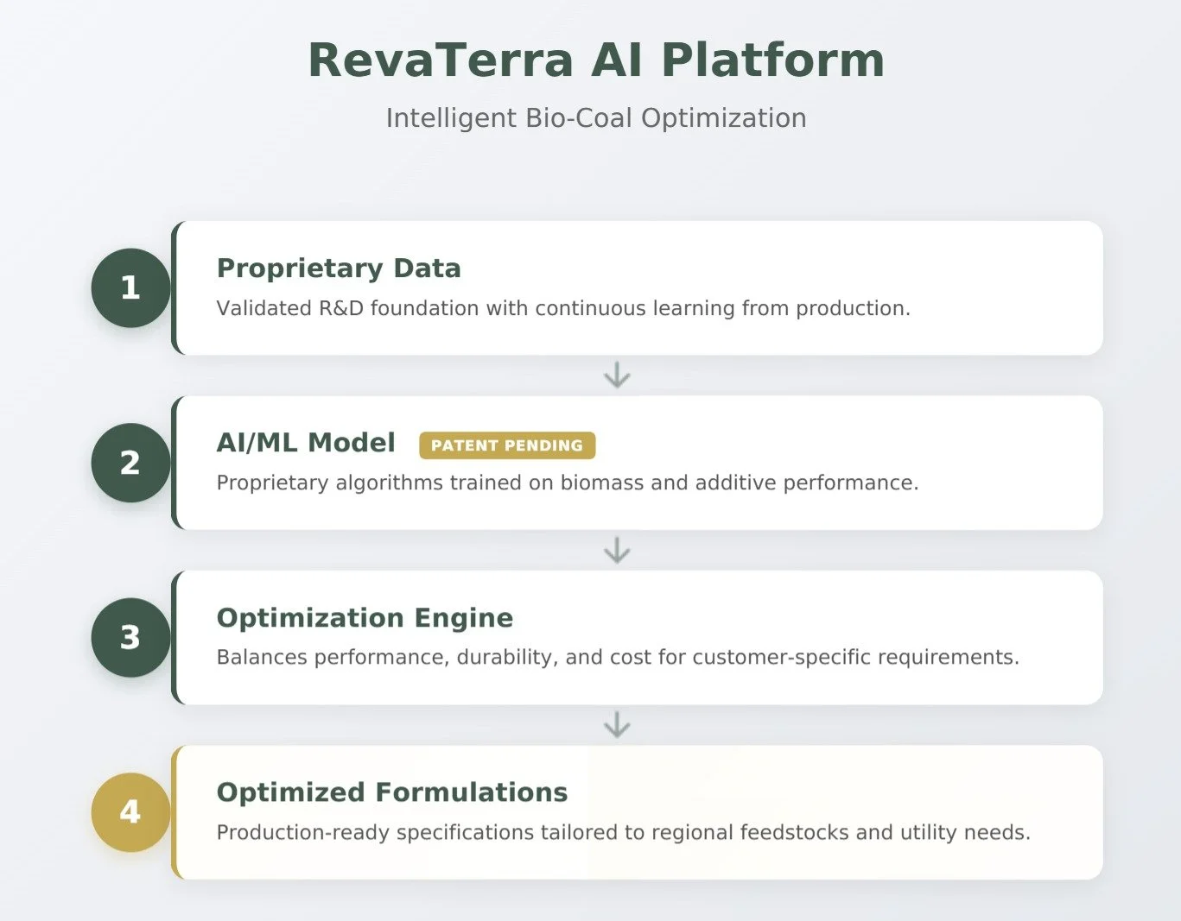Click the step 3 number circle
Viewport: 1181px width, 921px height.
pos(130,637)
